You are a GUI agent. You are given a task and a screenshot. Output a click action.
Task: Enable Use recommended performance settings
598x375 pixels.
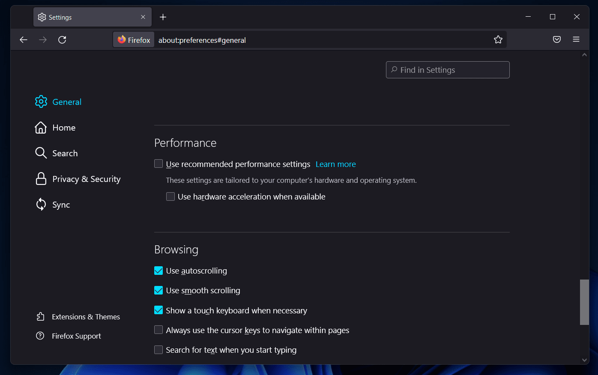(158, 164)
